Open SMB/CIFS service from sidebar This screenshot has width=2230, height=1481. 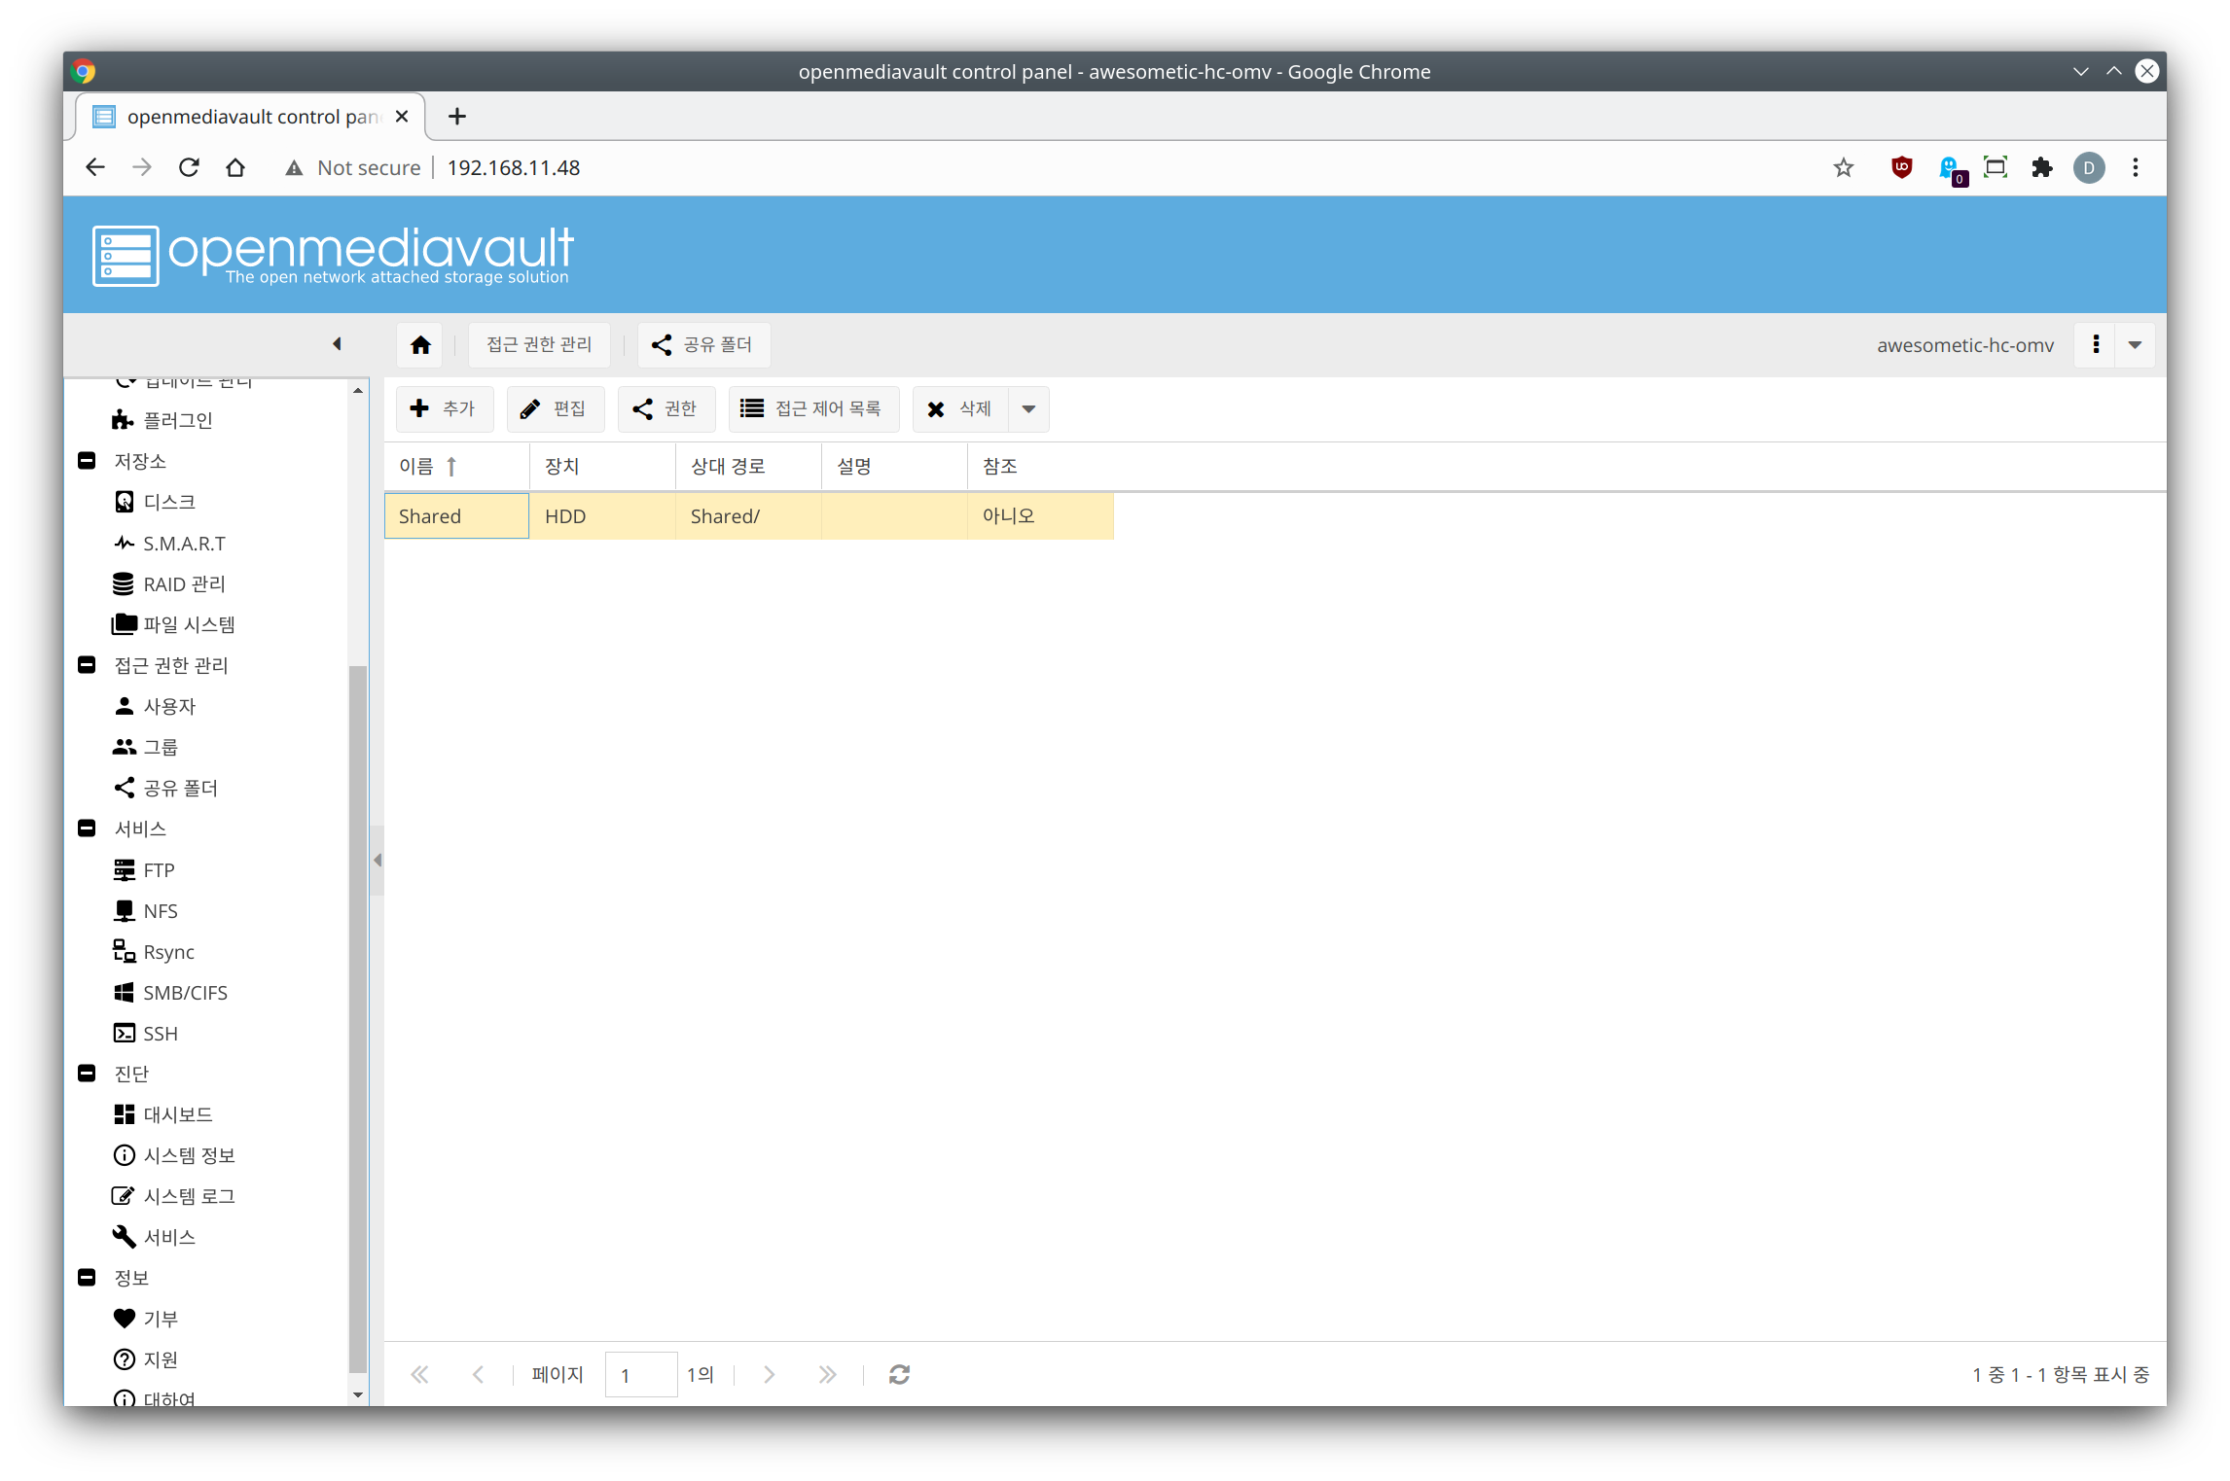coord(184,993)
